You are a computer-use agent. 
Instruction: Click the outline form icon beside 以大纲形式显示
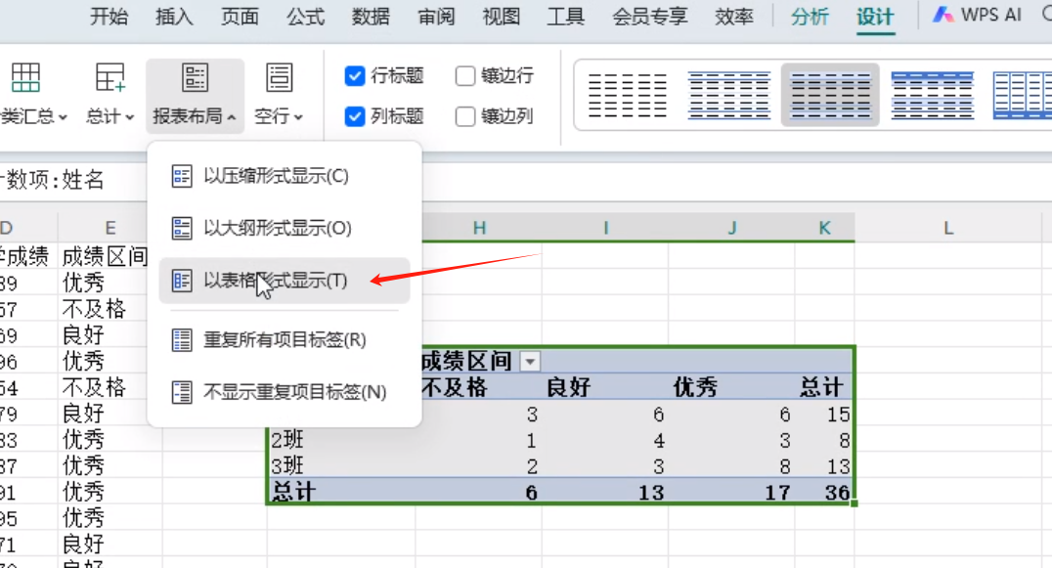tap(182, 228)
